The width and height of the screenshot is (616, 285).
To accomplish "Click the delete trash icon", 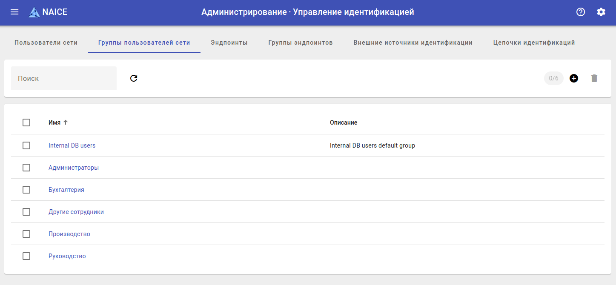I will [x=594, y=78].
